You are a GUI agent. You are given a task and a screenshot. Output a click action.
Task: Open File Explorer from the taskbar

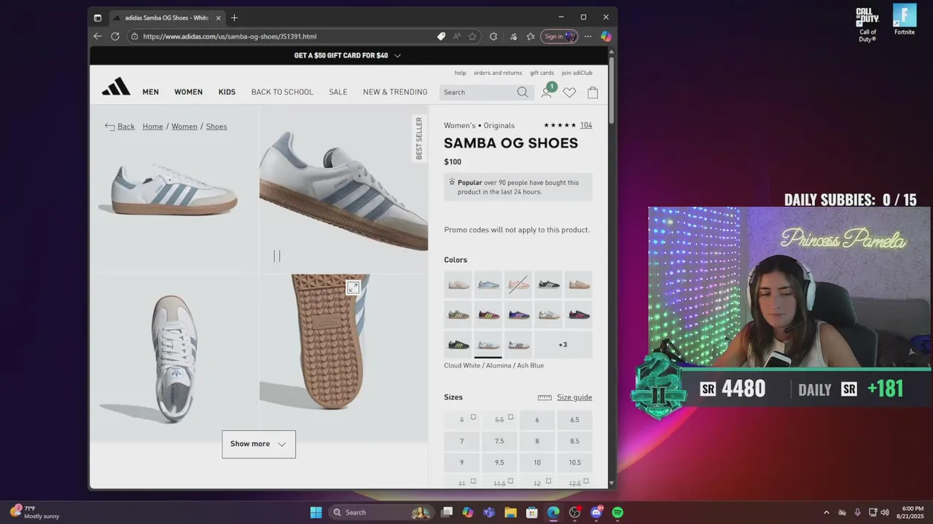pyautogui.click(x=510, y=512)
